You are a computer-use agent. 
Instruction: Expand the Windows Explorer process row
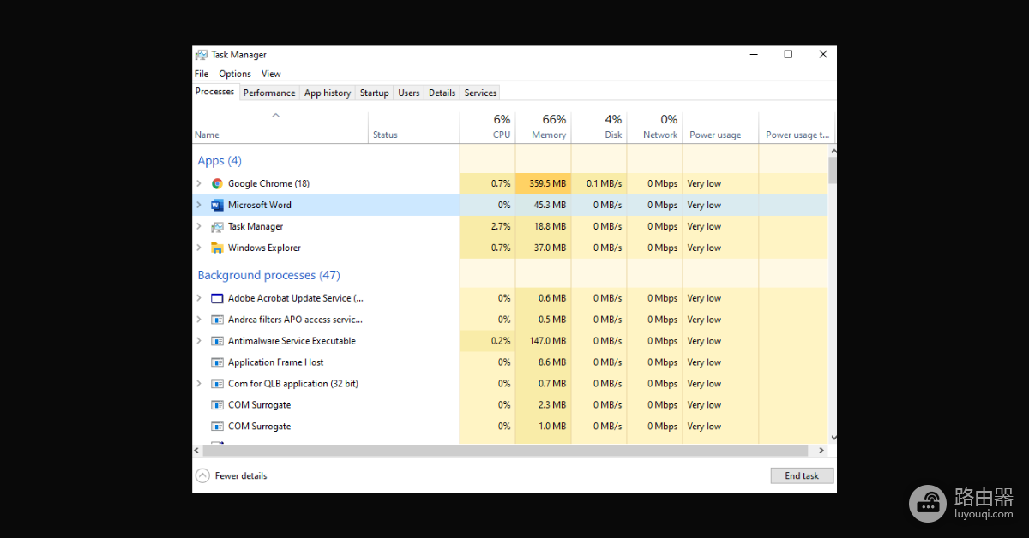199,248
